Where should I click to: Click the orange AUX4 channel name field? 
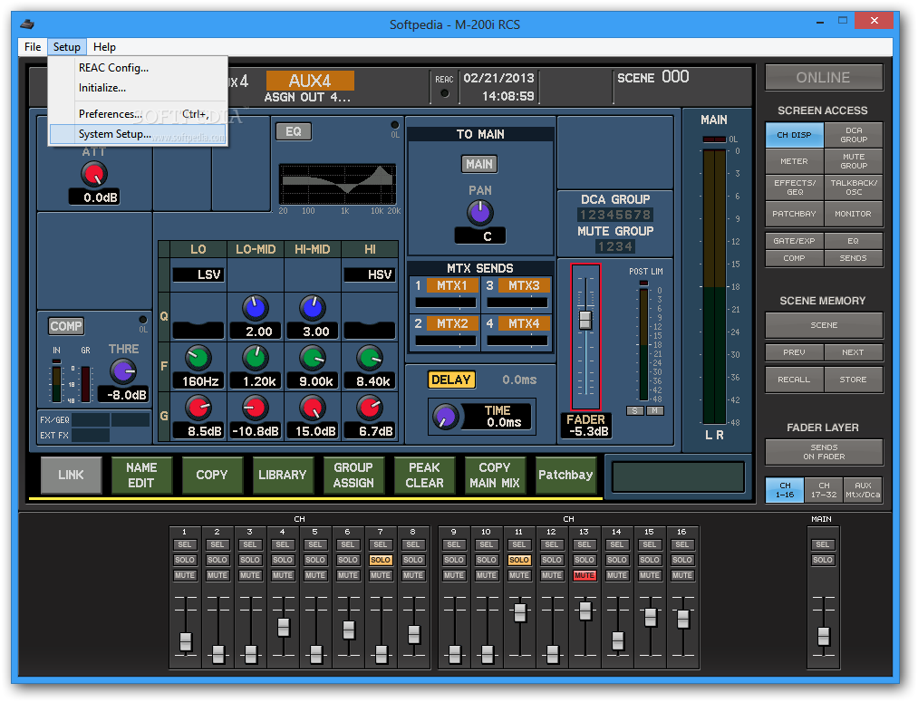[310, 81]
